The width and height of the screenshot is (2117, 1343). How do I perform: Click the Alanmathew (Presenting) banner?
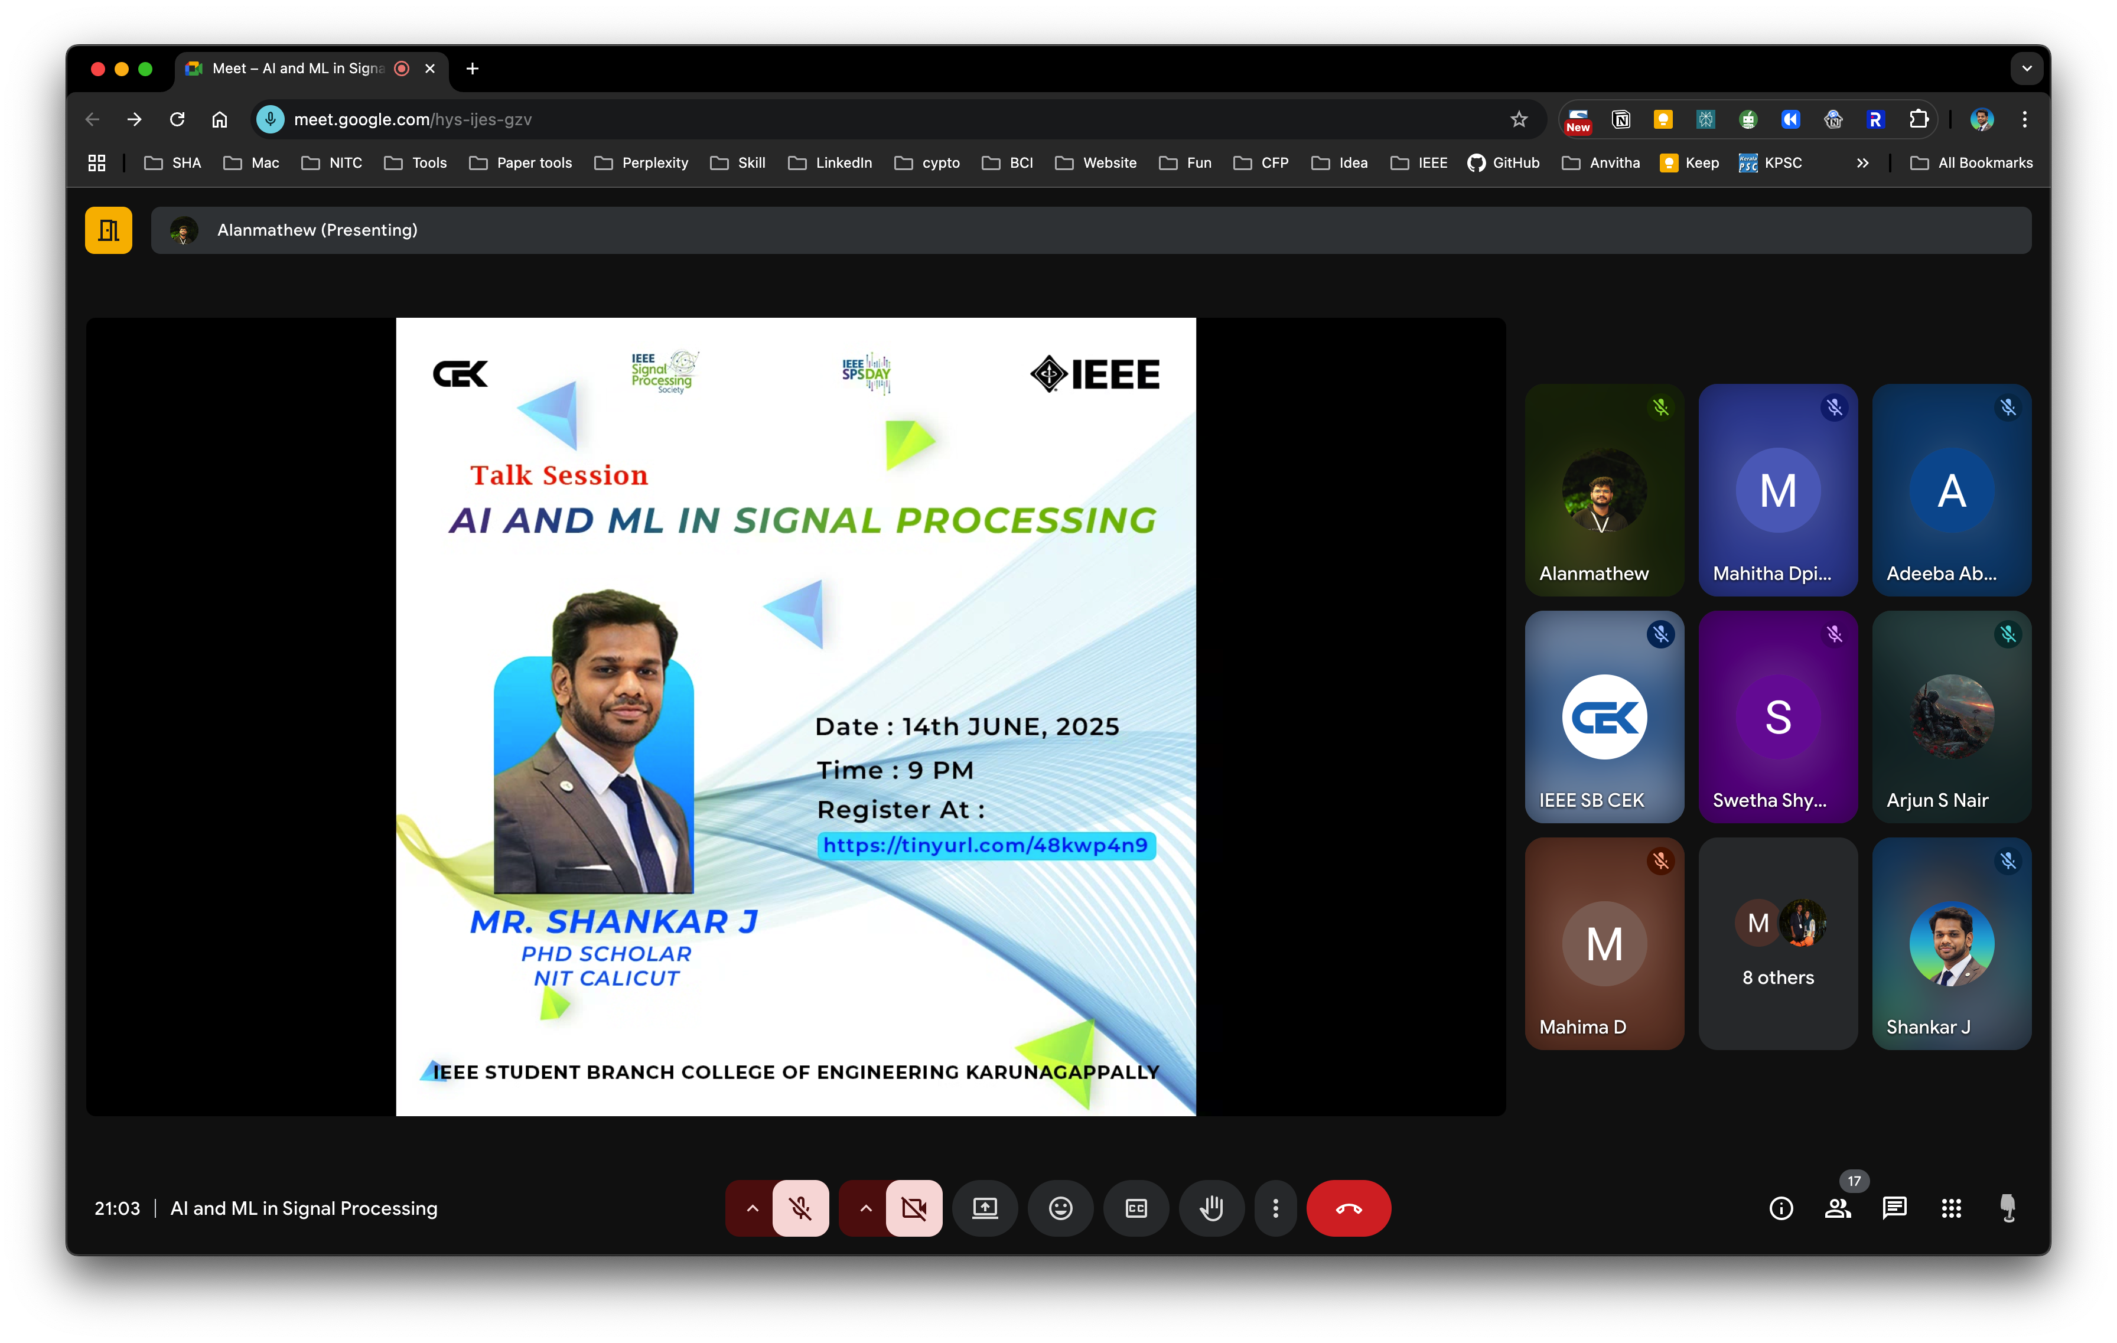tap(1090, 230)
